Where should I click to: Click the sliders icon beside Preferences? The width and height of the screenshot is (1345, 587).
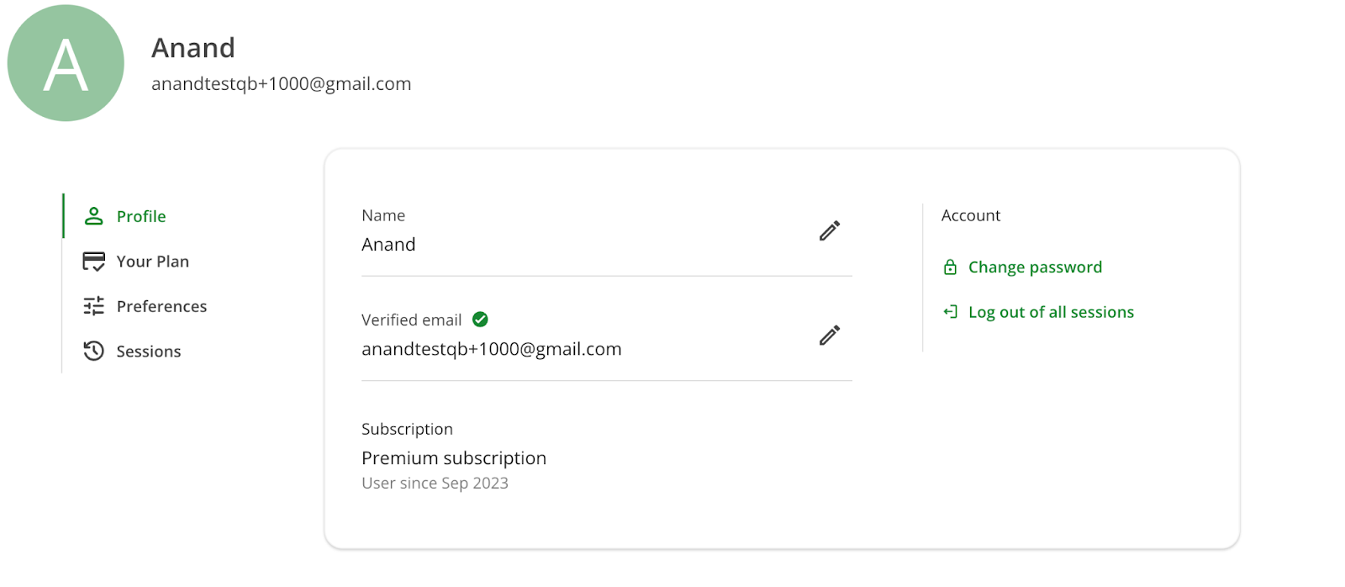(93, 306)
